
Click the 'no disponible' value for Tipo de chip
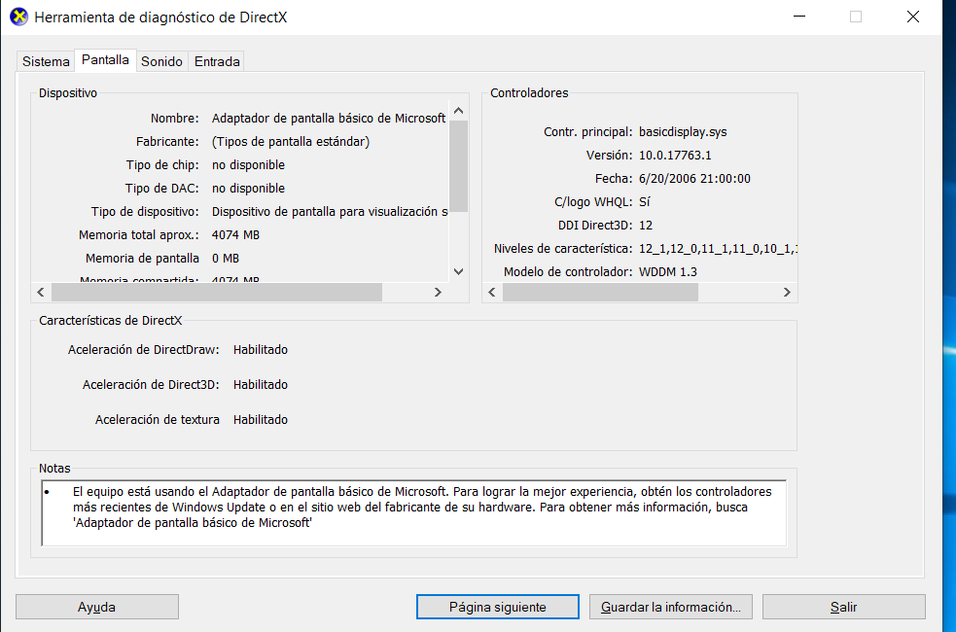pyautogui.click(x=248, y=165)
